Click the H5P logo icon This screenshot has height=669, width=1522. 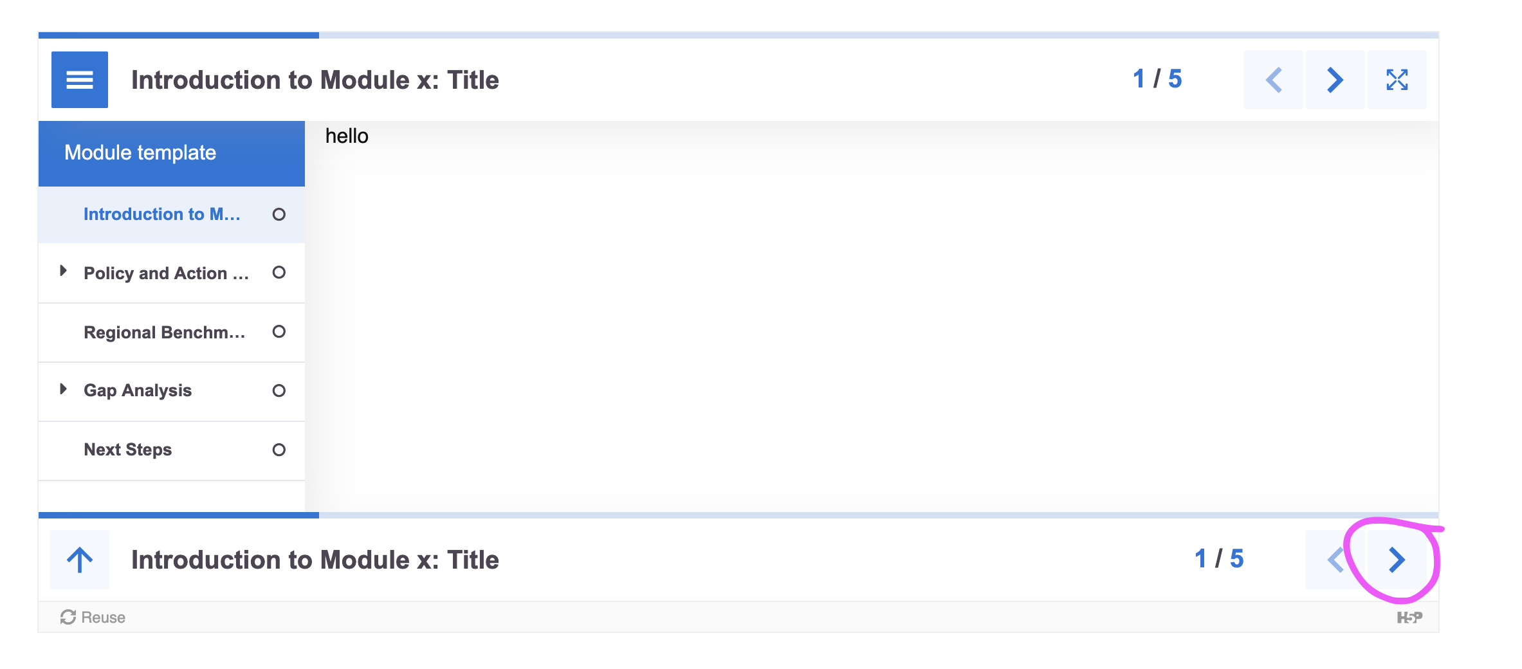[x=1409, y=618]
